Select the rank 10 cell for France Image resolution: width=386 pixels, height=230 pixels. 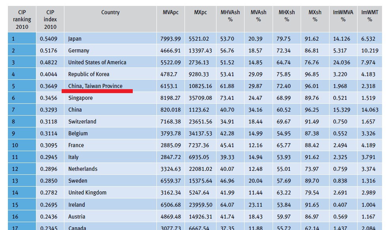[22, 145]
